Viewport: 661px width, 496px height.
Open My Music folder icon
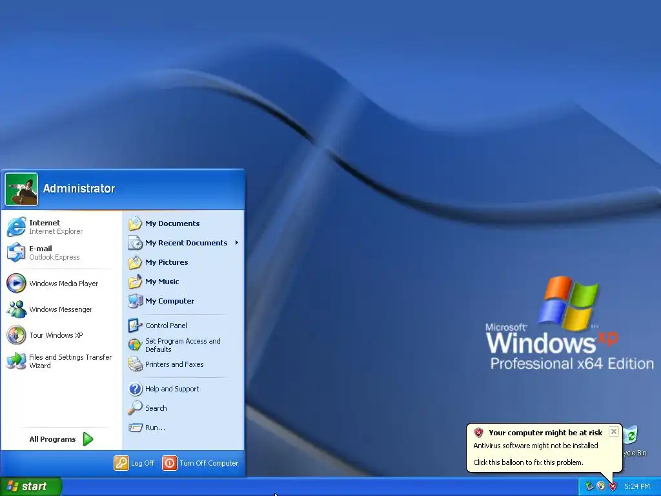point(136,282)
